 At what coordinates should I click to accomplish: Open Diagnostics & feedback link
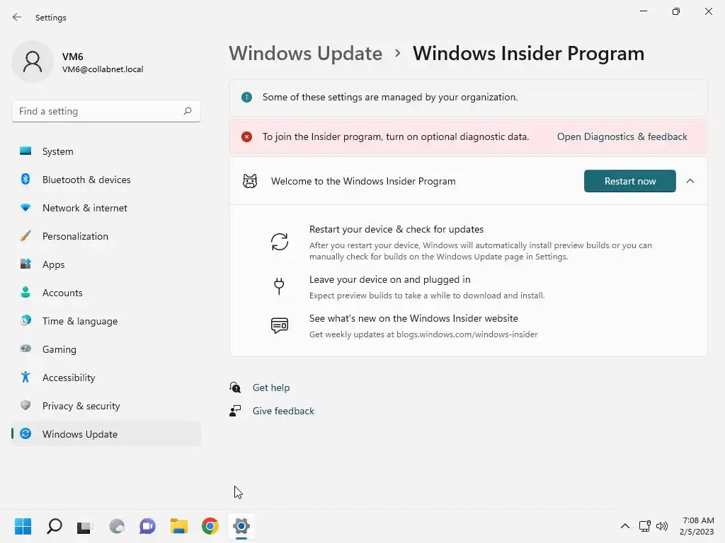pos(622,136)
